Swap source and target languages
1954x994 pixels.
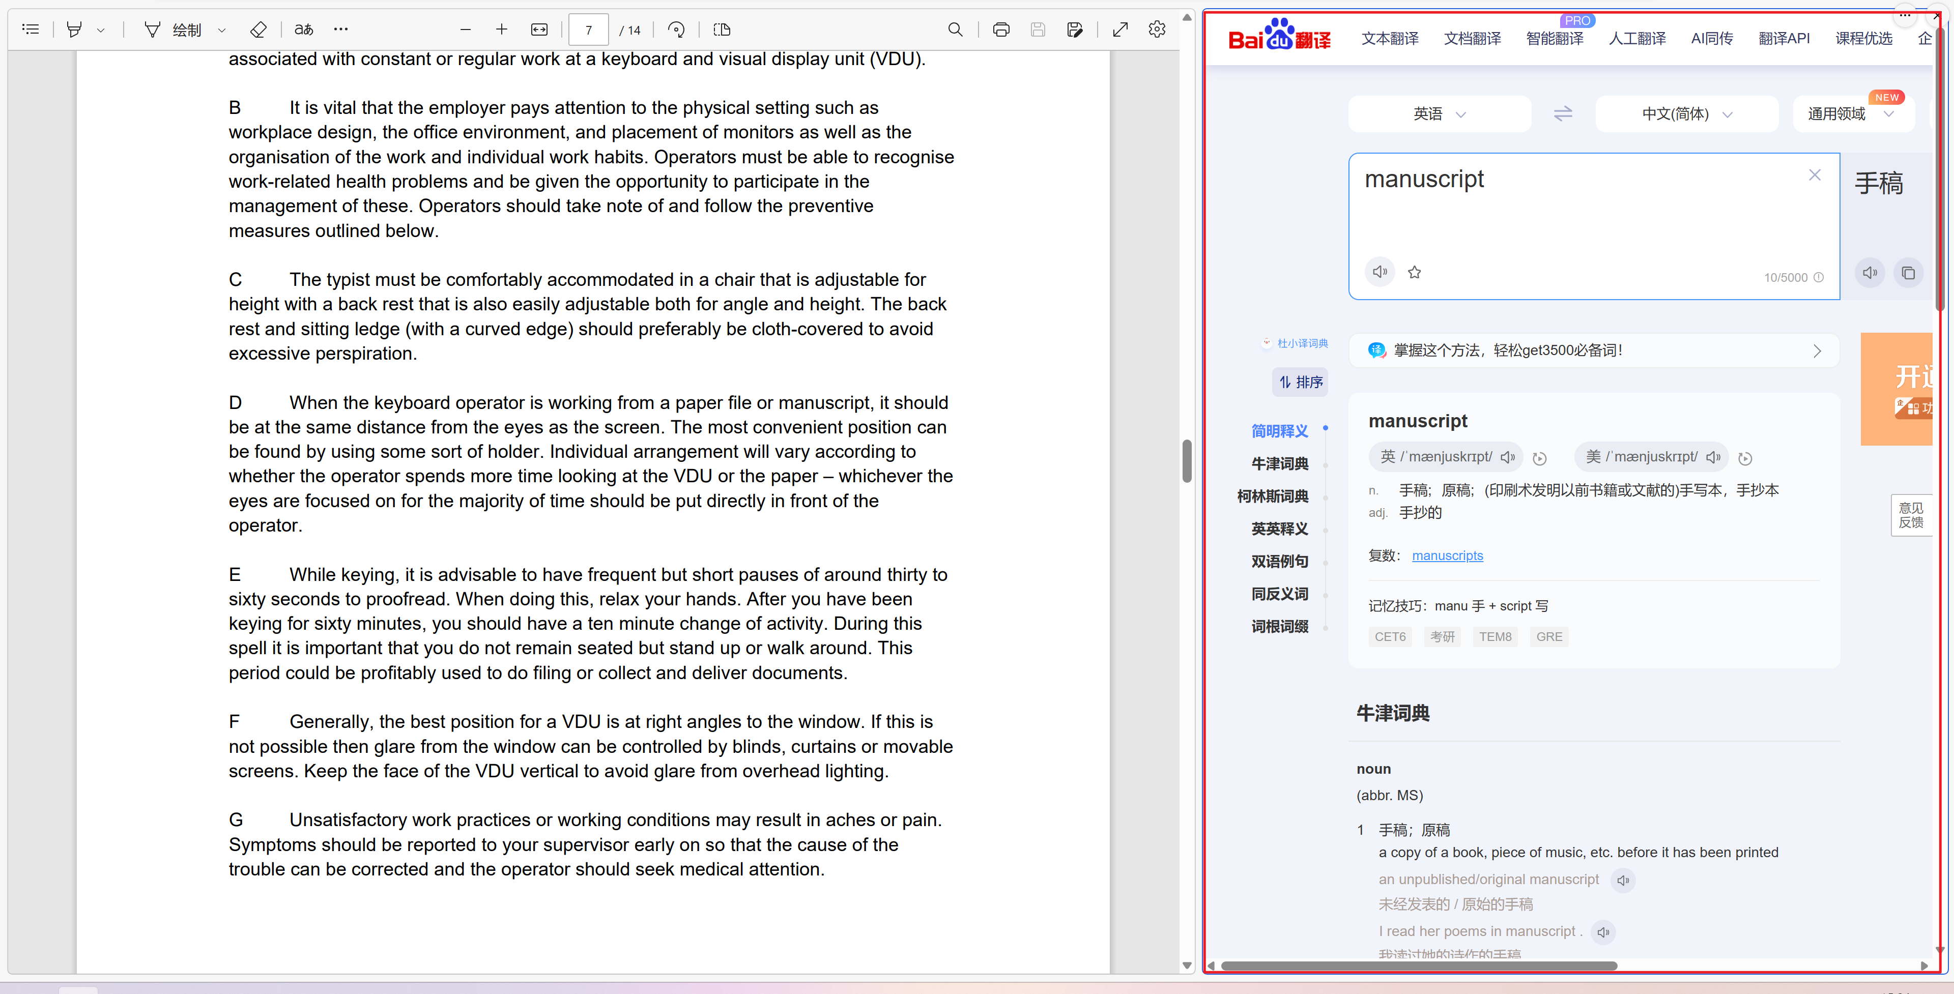point(1563,114)
